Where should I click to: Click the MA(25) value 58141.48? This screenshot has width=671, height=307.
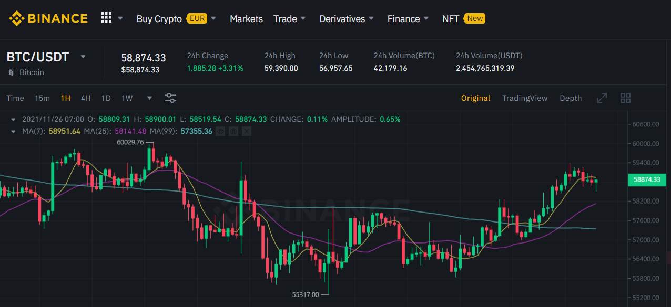tap(130, 131)
